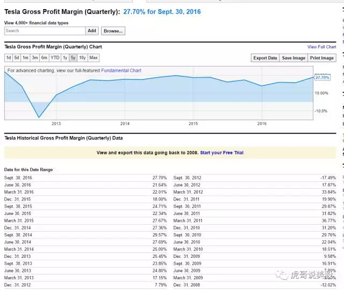Image resolution: width=344 pixels, height=290 pixels.
Task: Click the 27.69% value for June 30, 2014
Action: pos(160,242)
